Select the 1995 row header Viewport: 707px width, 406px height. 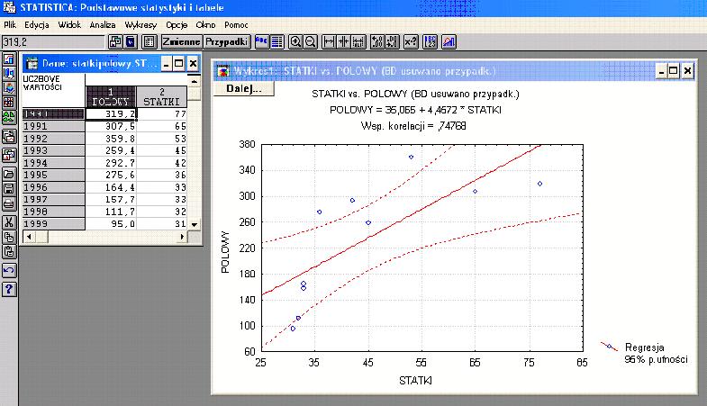pos(53,175)
